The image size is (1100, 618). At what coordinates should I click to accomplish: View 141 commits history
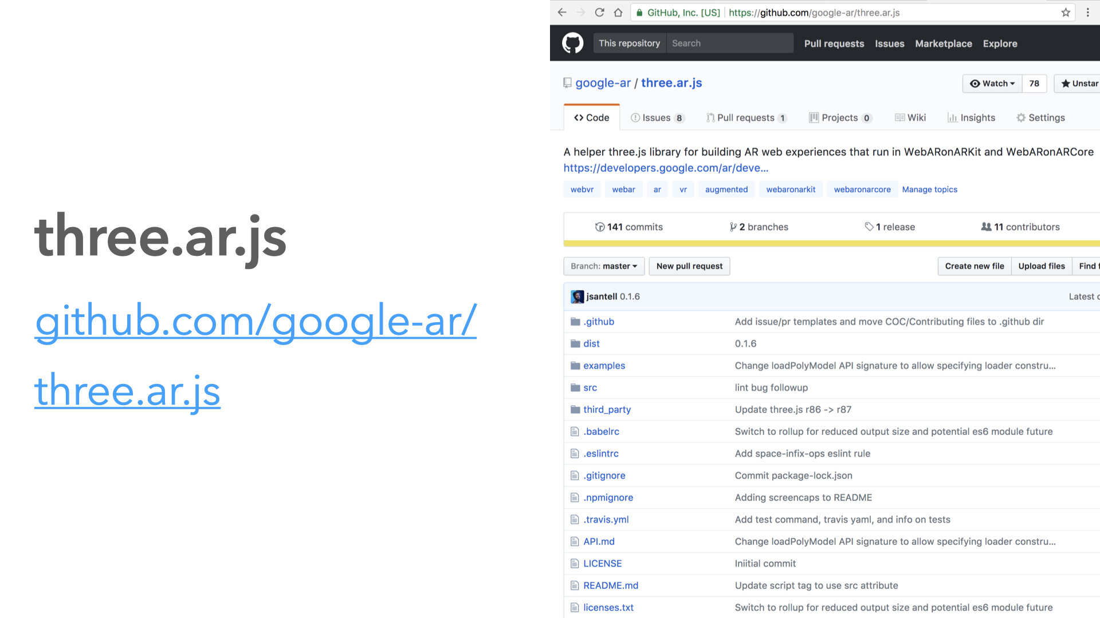pos(629,227)
